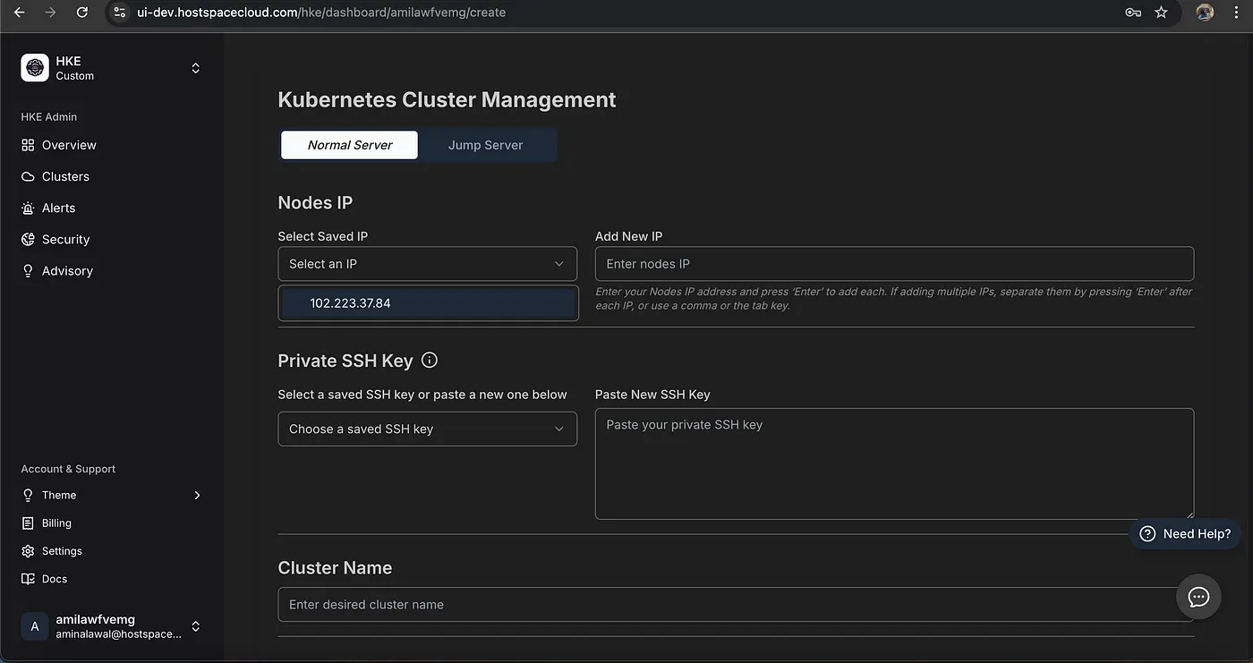Click the Account & Support section label

point(68,469)
